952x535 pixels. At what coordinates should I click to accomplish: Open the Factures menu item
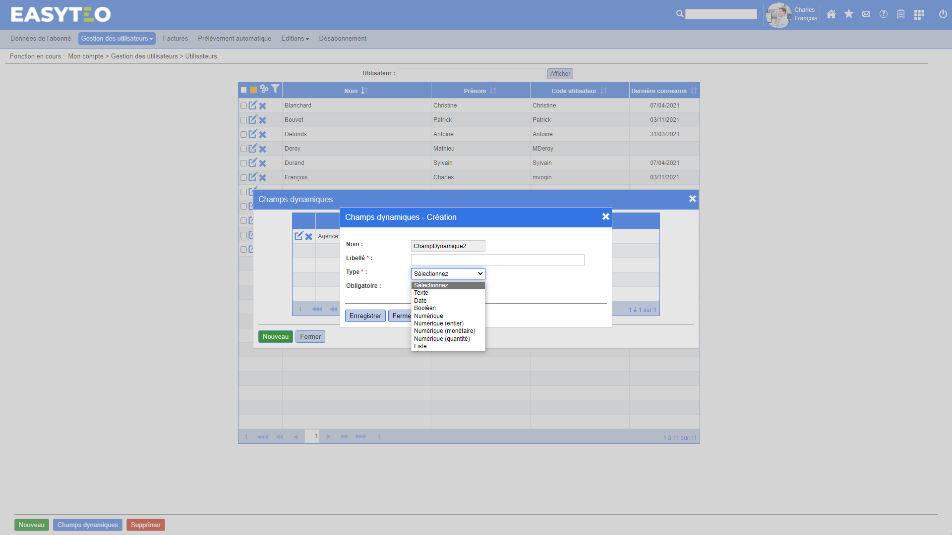coord(175,39)
